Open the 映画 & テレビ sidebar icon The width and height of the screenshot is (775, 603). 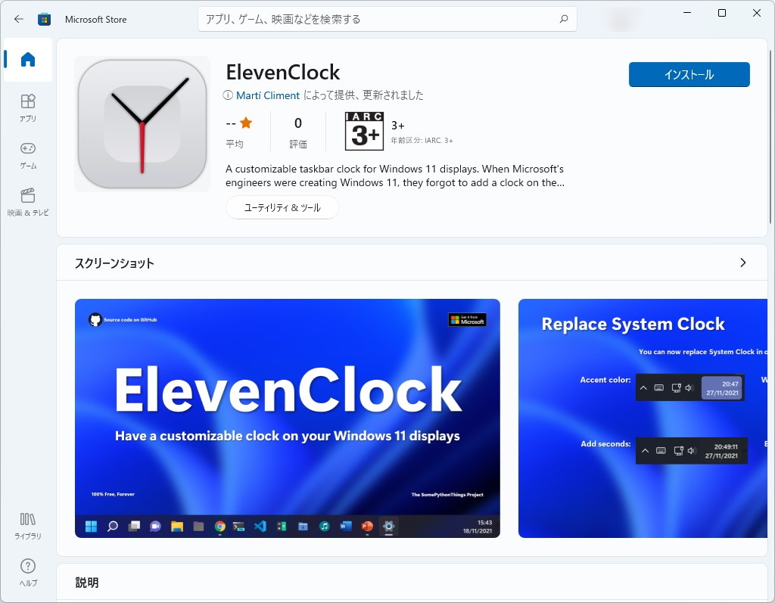tap(27, 201)
